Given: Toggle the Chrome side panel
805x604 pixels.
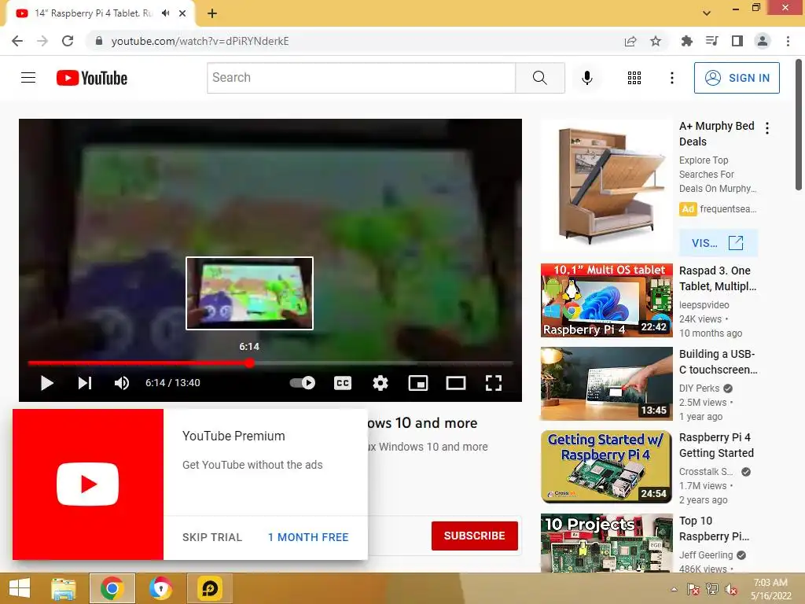Looking at the screenshot, I should click(x=737, y=41).
